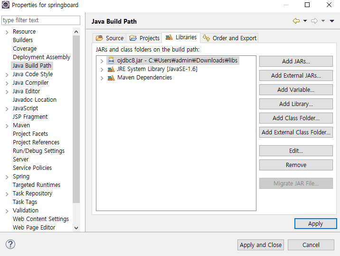This screenshot has width=340, height=256.
Task: Select JSP Fragment item
Action: (x=30, y=117)
